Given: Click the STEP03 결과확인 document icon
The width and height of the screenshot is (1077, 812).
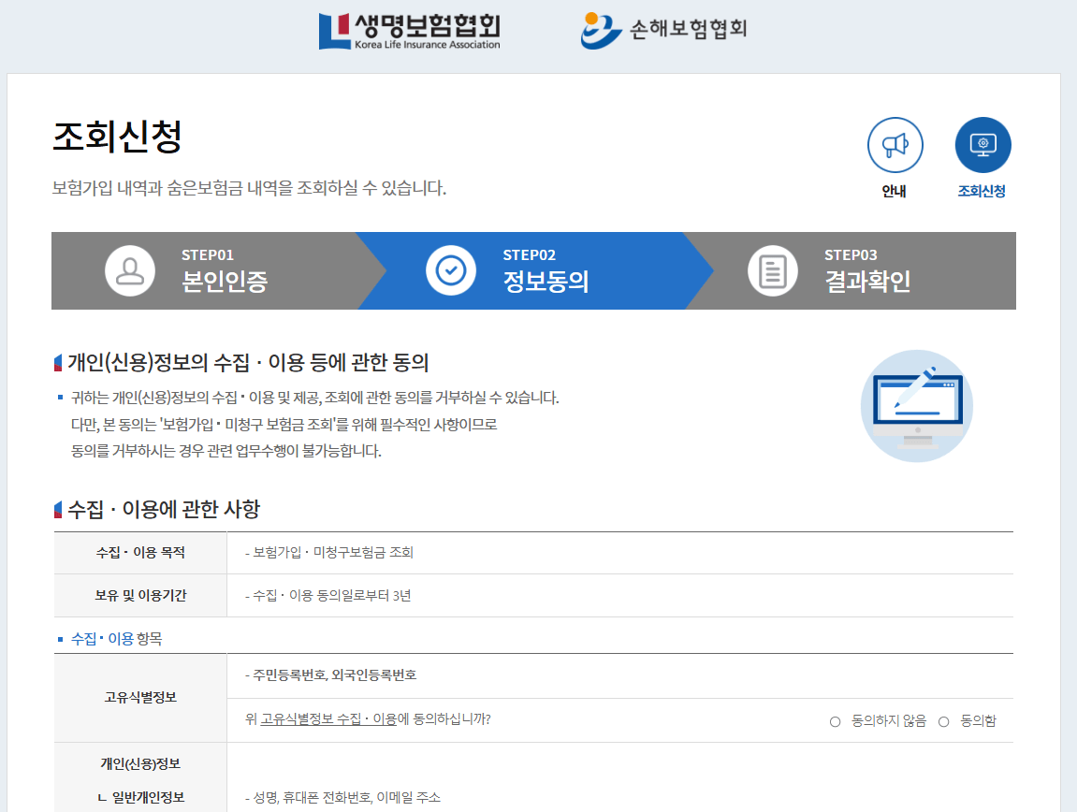Looking at the screenshot, I should [x=772, y=270].
